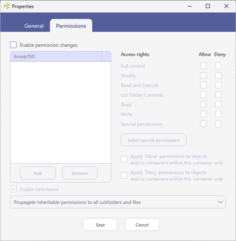Image resolution: width=236 pixels, height=241 pixels.
Task: Check Deny for Special permissions
Action: 218,124
